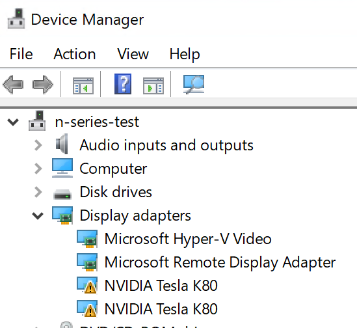Image resolution: width=357 pixels, height=328 pixels.
Task: Select Microsoft Remote Display Adapter
Action: coord(220,262)
